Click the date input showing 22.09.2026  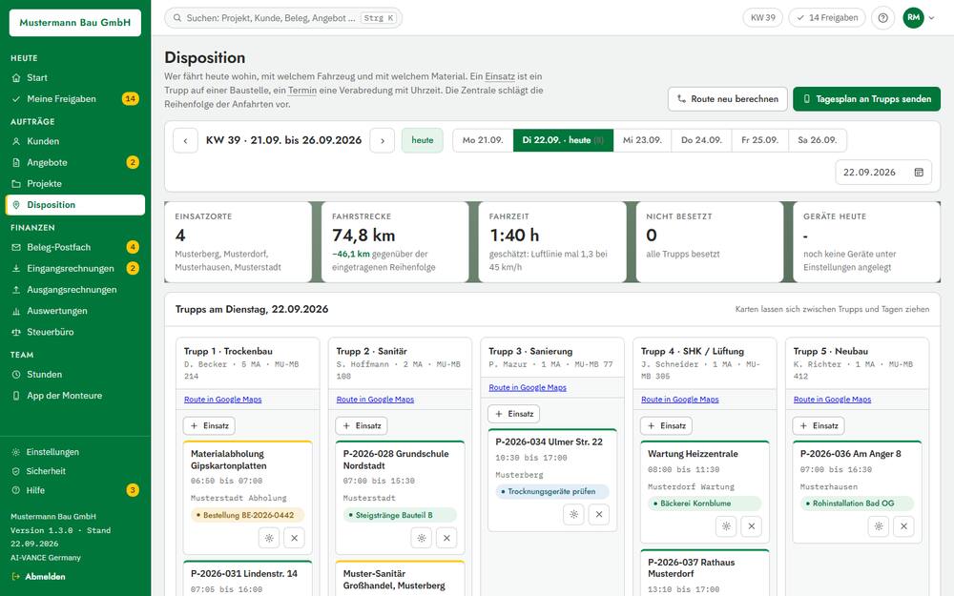(x=883, y=172)
